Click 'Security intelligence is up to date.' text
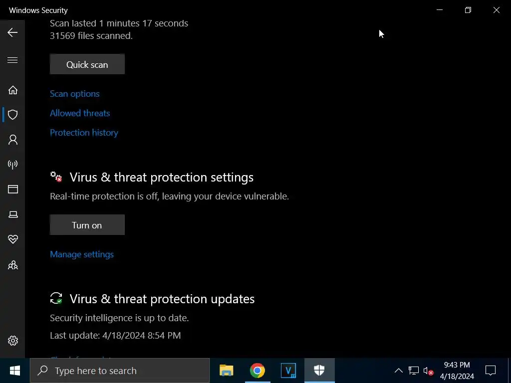 [x=119, y=318]
